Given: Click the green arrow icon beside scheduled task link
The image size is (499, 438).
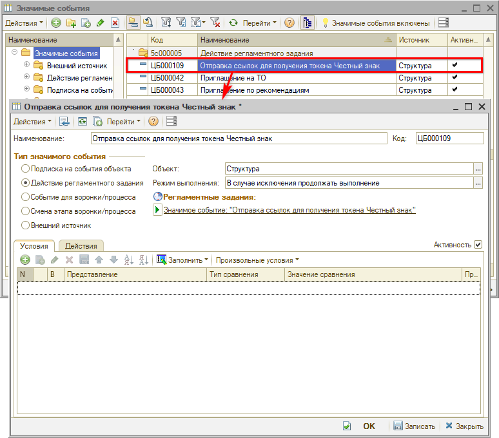Looking at the screenshot, I should point(157,210).
